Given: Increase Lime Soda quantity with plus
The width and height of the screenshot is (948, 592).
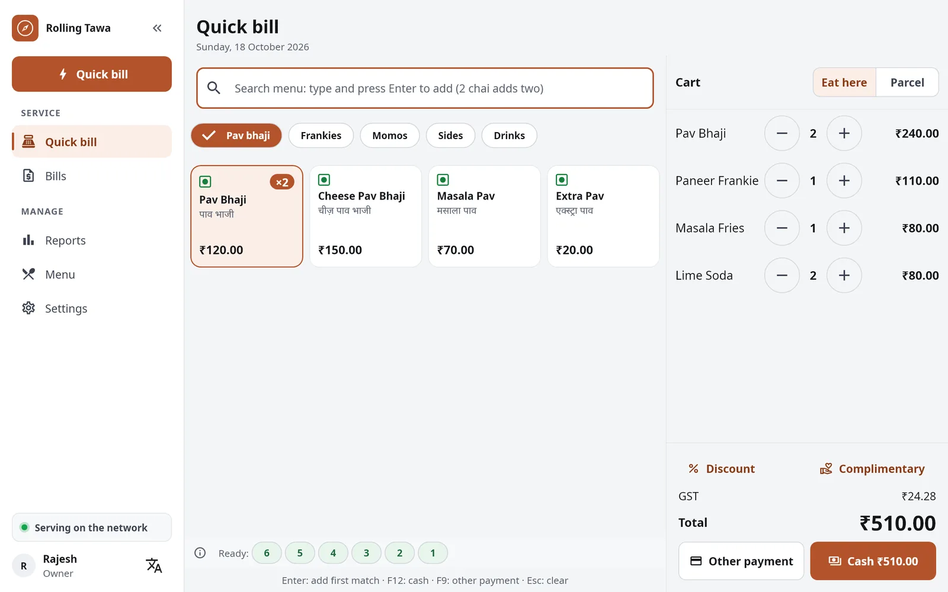Looking at the screenshot, I should [844, 275].
